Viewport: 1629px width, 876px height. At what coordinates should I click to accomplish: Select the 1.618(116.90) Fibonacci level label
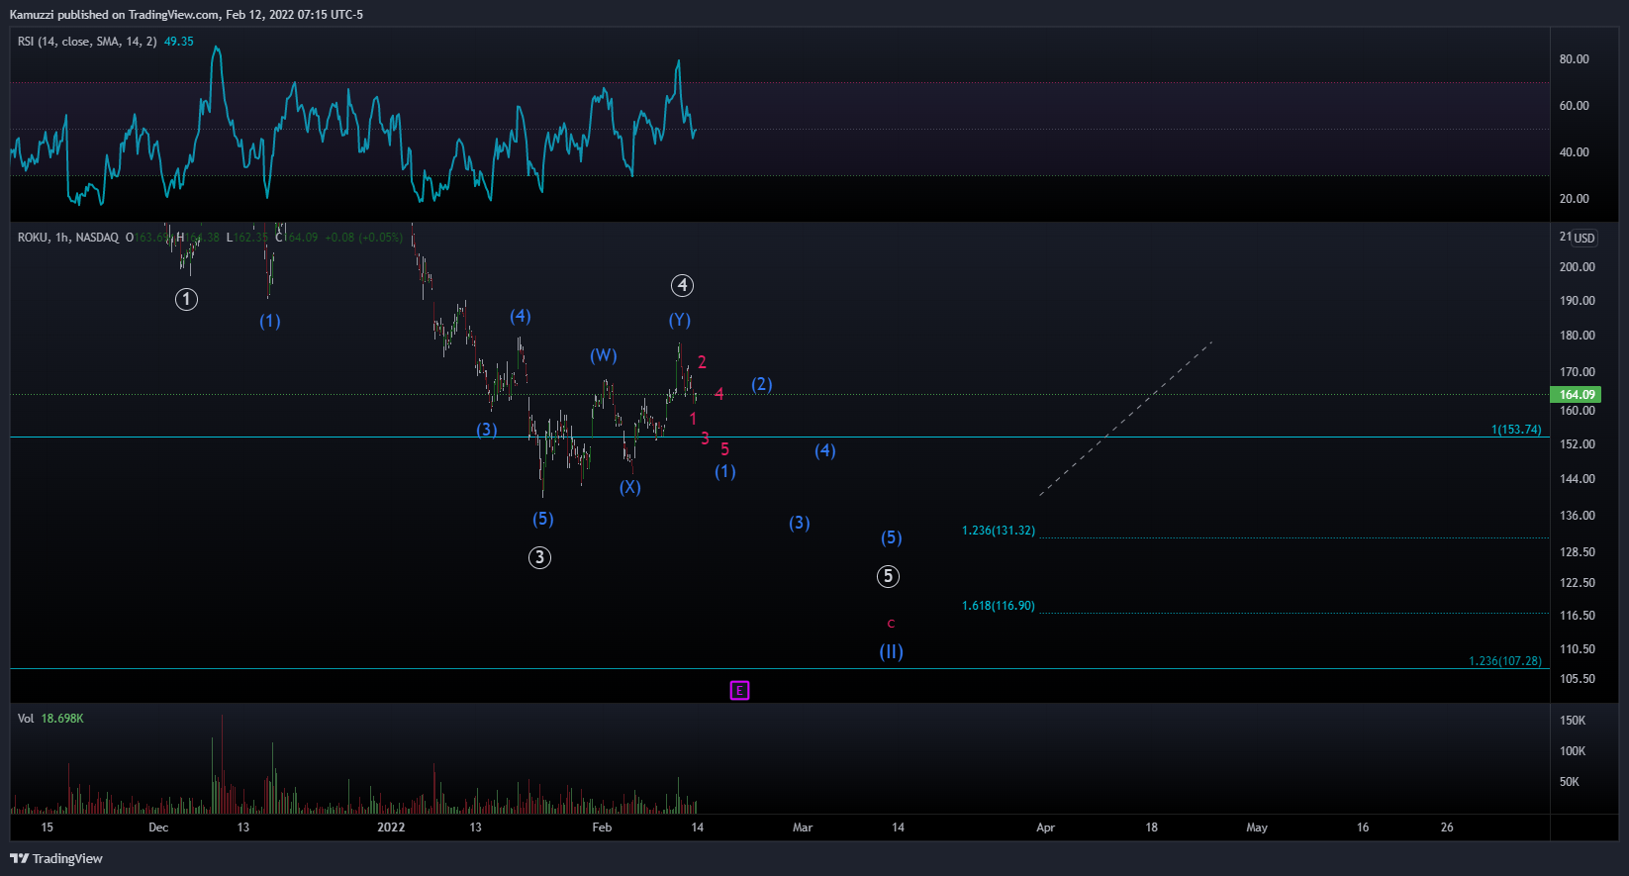[x=999, y=606]
